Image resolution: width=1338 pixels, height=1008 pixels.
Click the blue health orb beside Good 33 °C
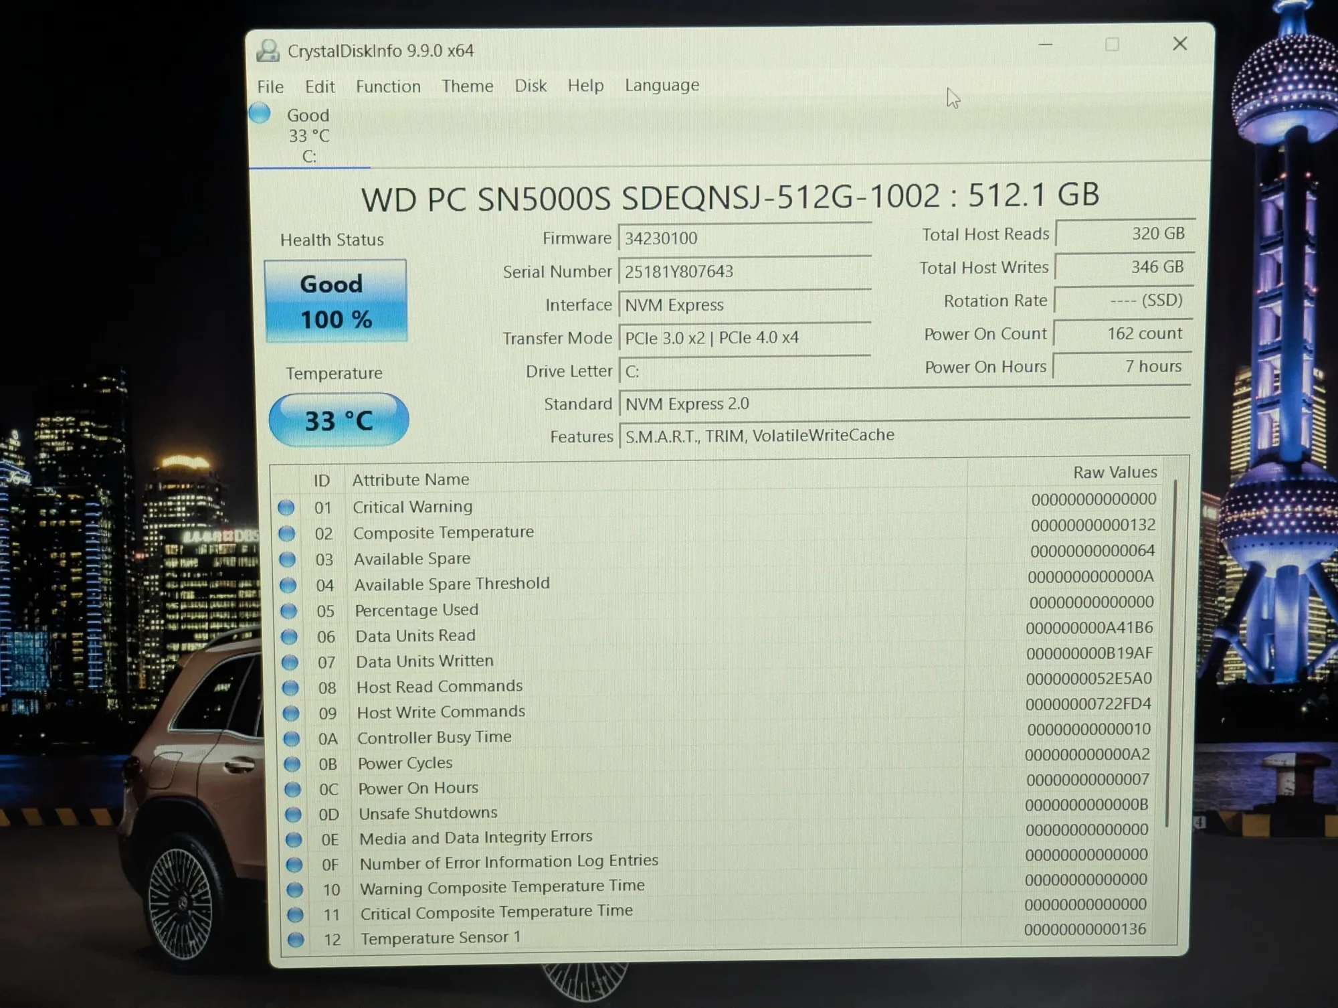260,114
